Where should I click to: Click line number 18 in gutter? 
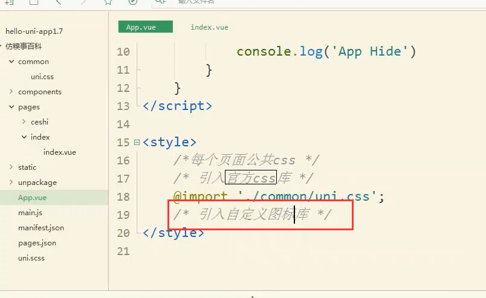click(123, 197)
